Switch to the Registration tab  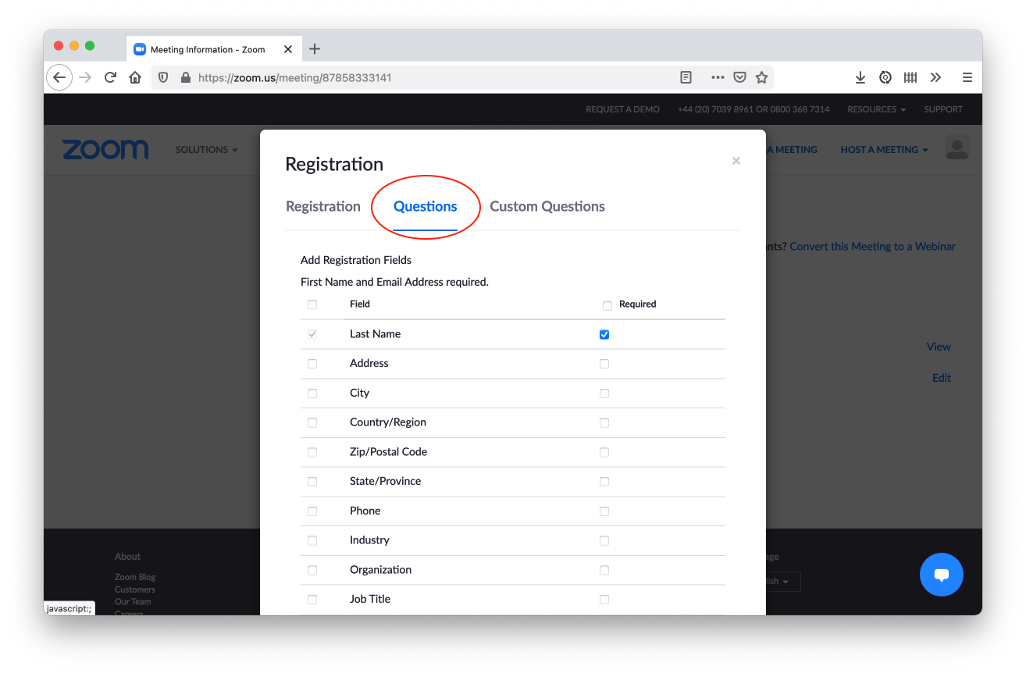323,207
